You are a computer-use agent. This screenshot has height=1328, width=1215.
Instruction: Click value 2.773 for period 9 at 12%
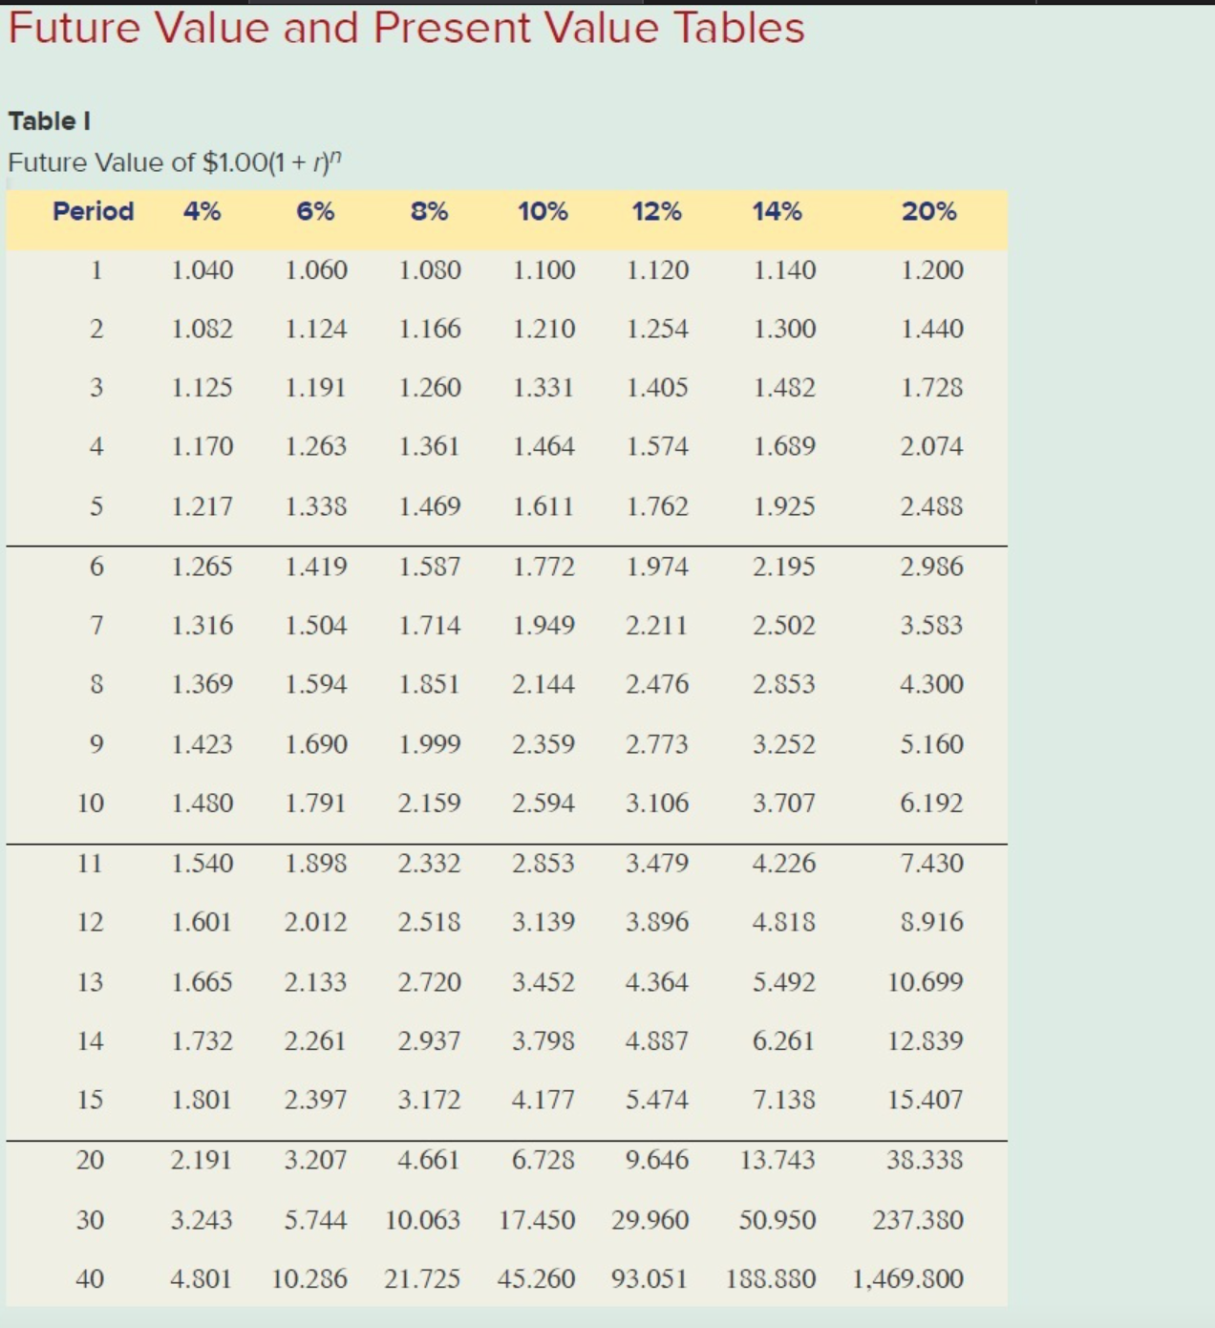(656, 744)
